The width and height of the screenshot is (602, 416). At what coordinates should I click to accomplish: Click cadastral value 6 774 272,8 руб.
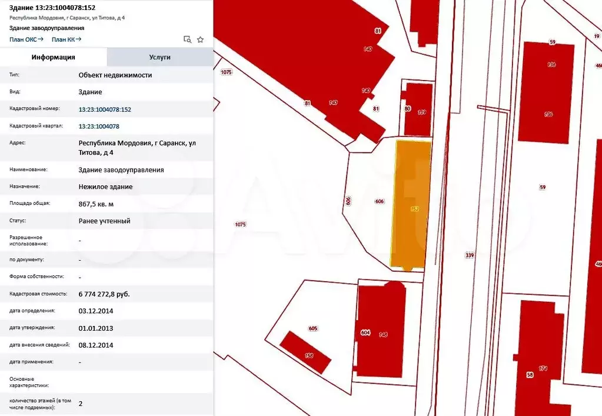pyautogui.click(x=104, y=294)
